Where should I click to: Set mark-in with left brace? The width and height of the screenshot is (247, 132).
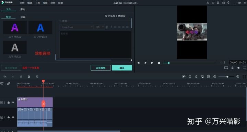(221, 62)
